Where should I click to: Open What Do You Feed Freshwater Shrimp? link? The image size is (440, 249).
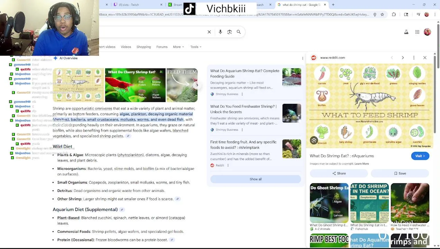click(x=243, y=109)
